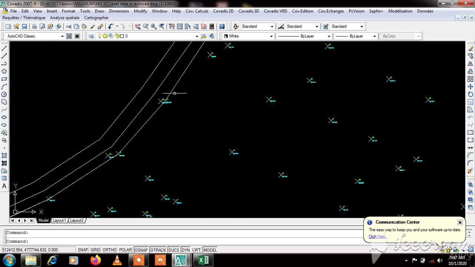The height and width of the screenshot is (267, 475).
Task: Open the Cartographie menu
Action: coord(96,18)
